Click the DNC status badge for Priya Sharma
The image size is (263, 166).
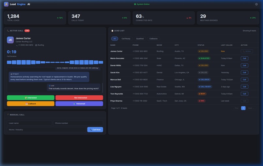click(x=201, y=101)
